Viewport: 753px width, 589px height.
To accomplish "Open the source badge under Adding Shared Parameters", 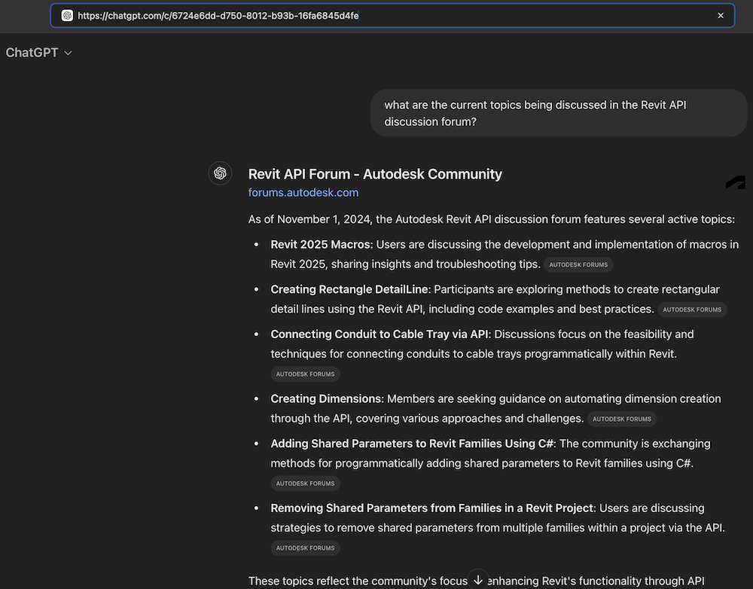I will (305, 483).
